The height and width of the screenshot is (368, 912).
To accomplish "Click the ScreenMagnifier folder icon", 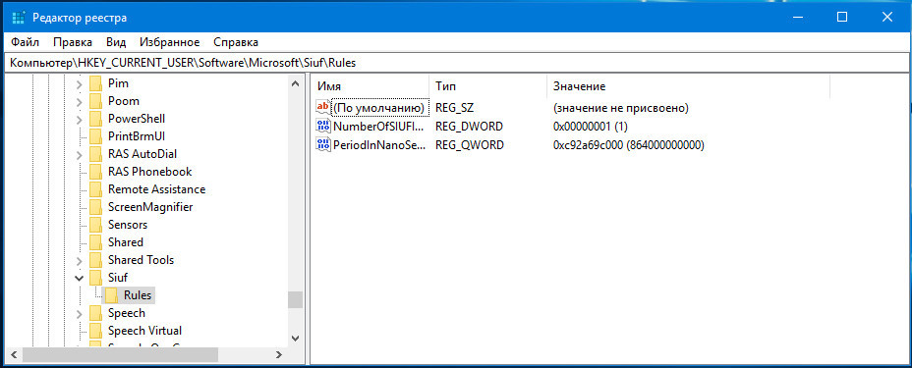I will [96, 207].
